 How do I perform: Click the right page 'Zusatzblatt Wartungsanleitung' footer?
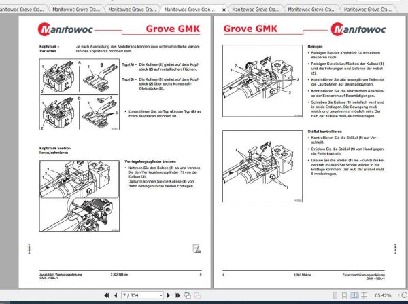(x=364, y=275)
